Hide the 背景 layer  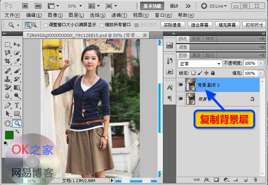click(181, 99)
